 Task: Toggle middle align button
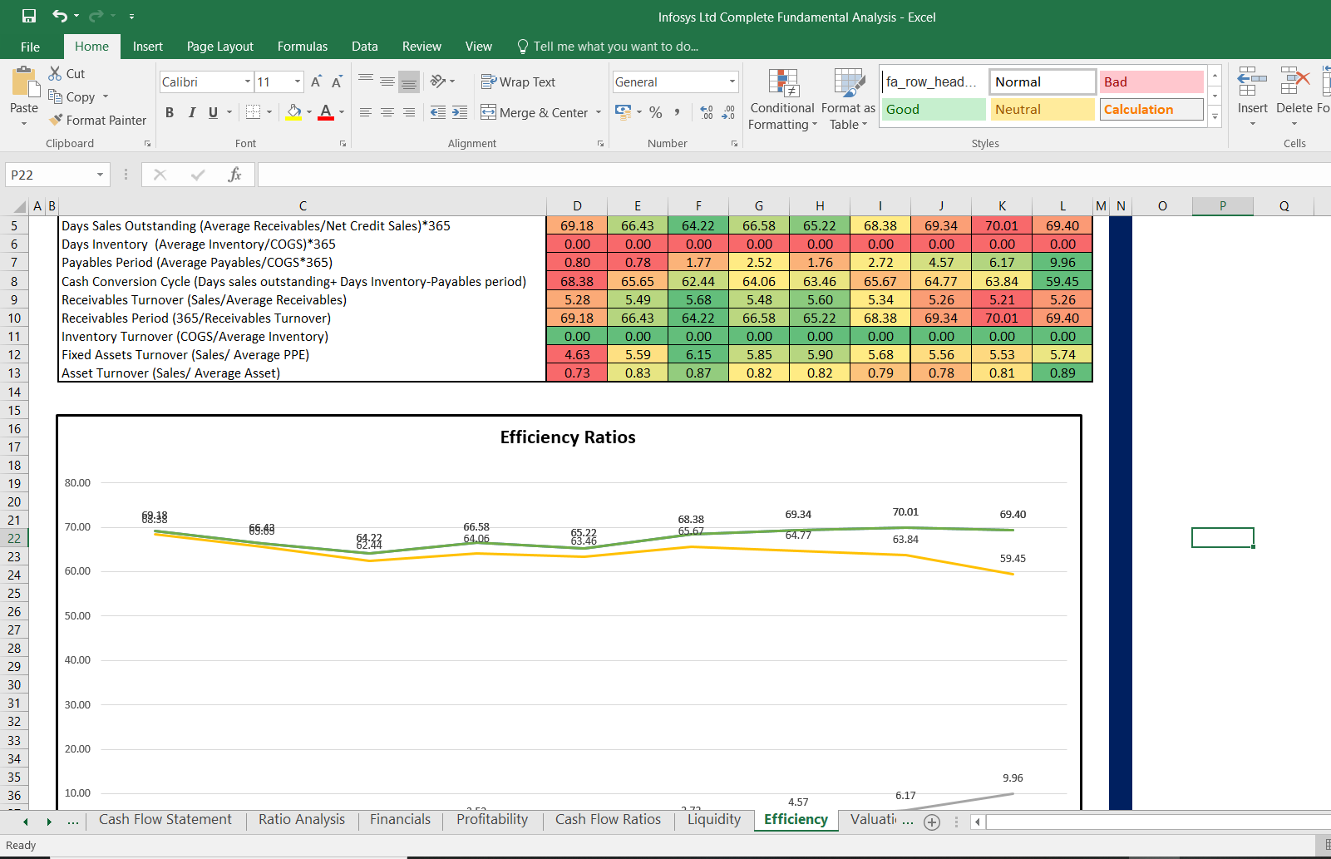(387, 81)
